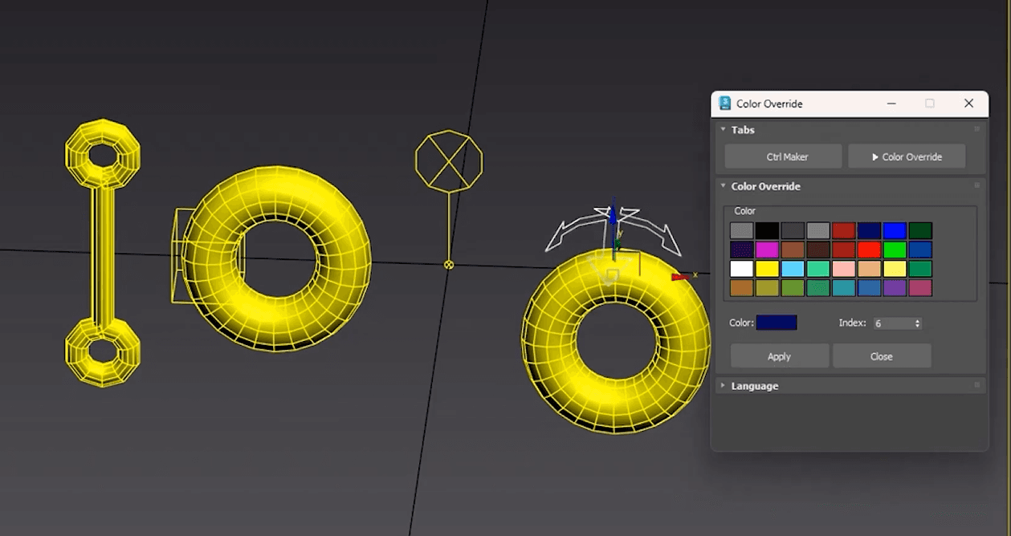Click the Apply button
Screen dimensions: 1011x536
click(x=780, y=356)
